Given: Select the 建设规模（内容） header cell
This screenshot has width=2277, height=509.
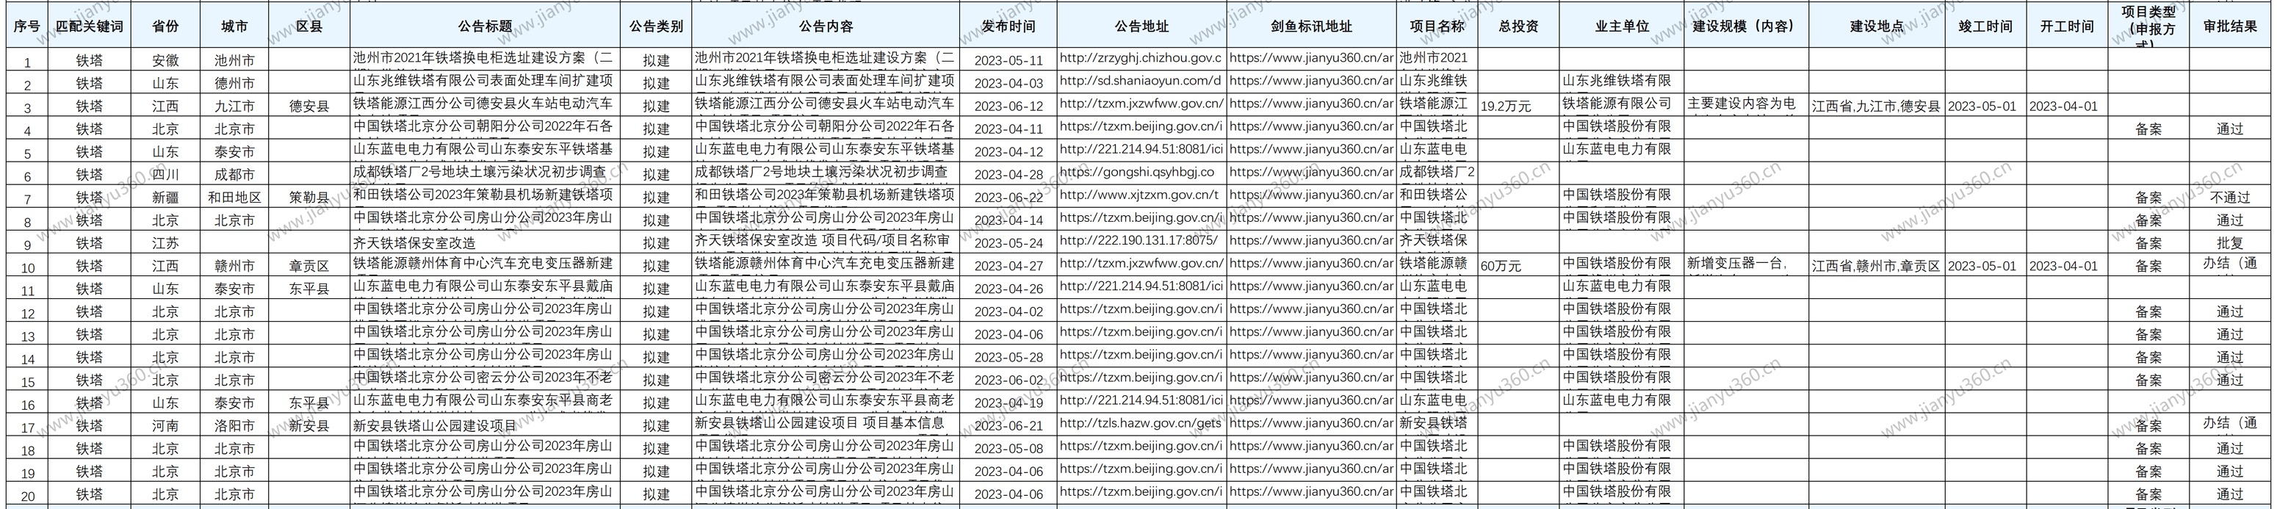Looking at the screenshot, I should (1746, 26).
